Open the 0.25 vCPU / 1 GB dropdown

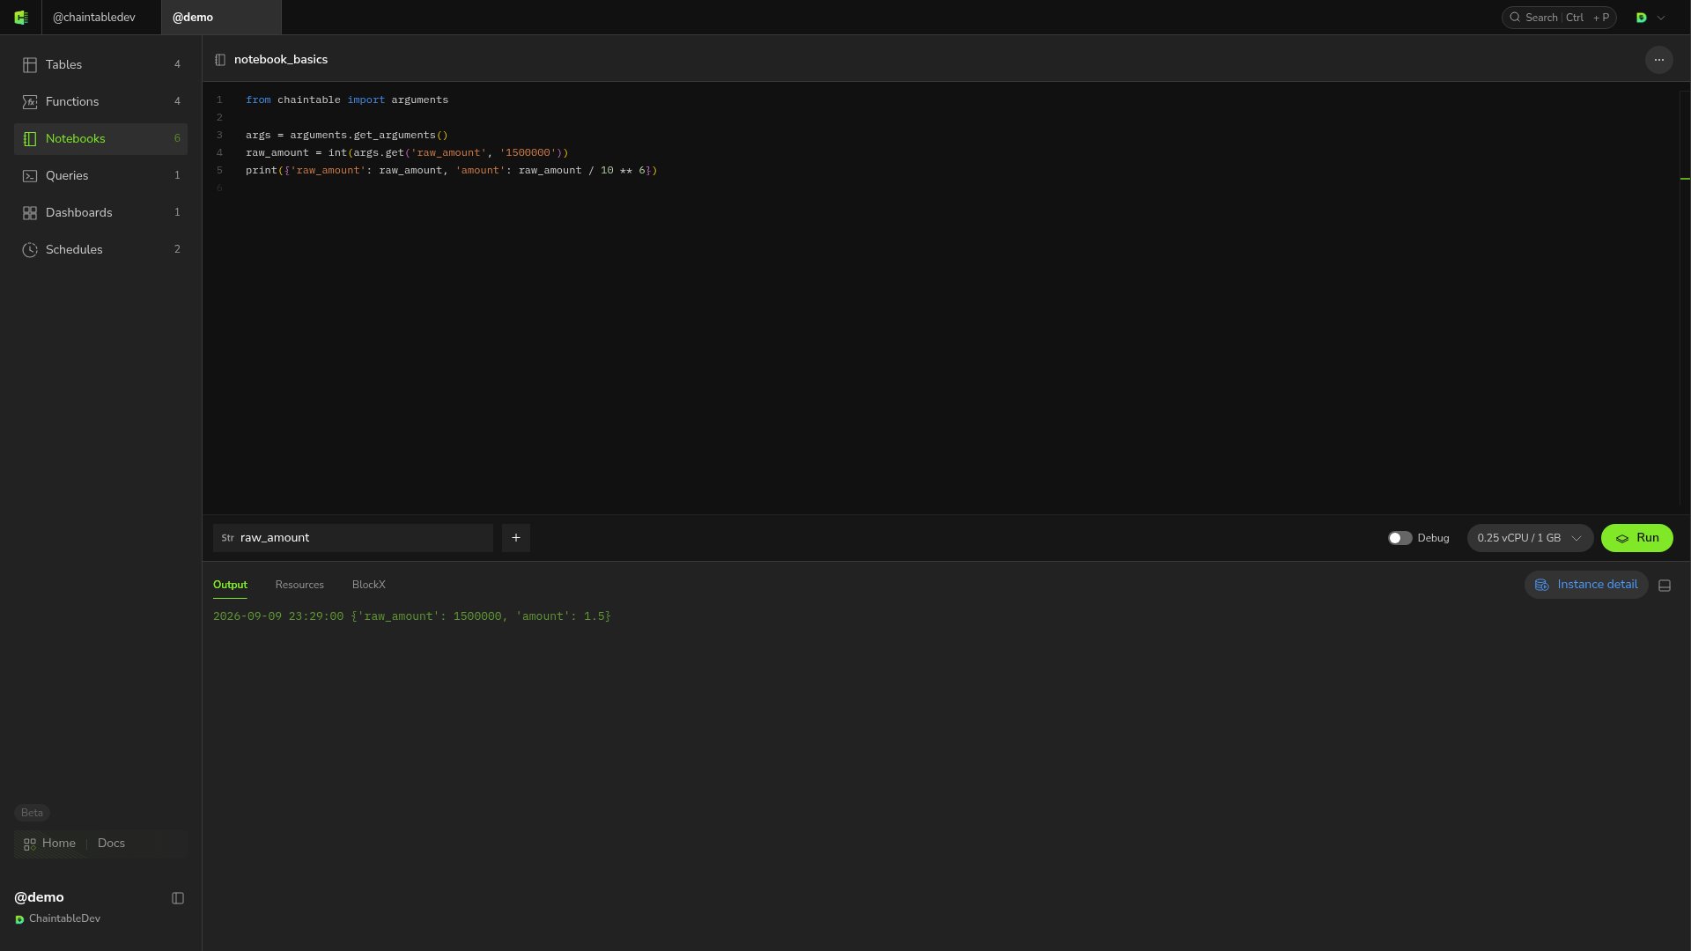1530,538
